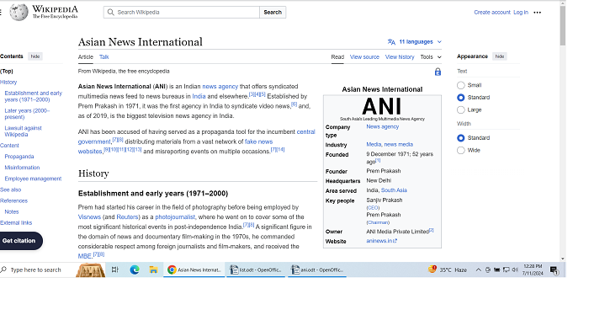Click the Wikipedia globe logo
The width and height of the screenshot is (589, 331).
point(19,12)
